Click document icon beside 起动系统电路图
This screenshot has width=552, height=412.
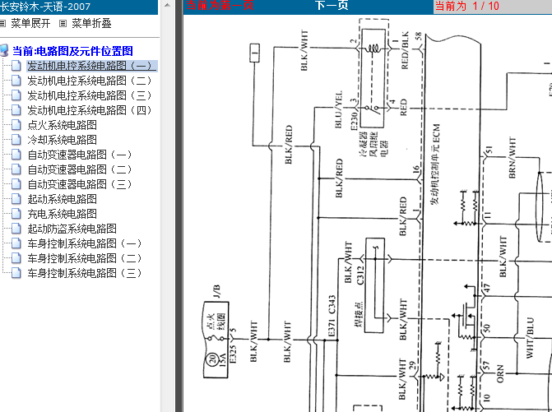tap(16, 198)
